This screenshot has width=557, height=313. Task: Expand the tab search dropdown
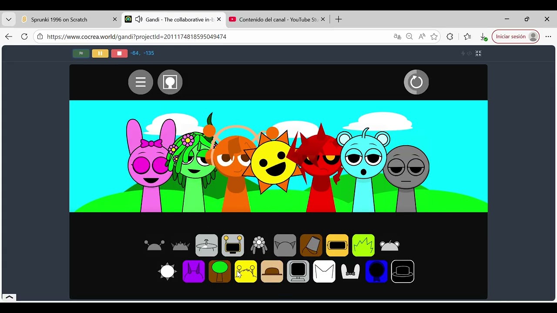9,20
